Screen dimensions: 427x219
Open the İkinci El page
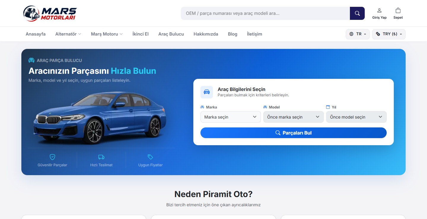click(141, 34)
